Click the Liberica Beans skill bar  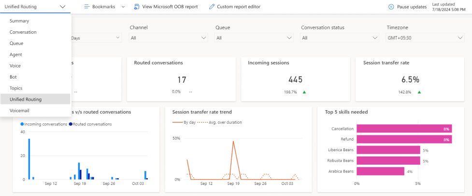click(x=388, y=150)
